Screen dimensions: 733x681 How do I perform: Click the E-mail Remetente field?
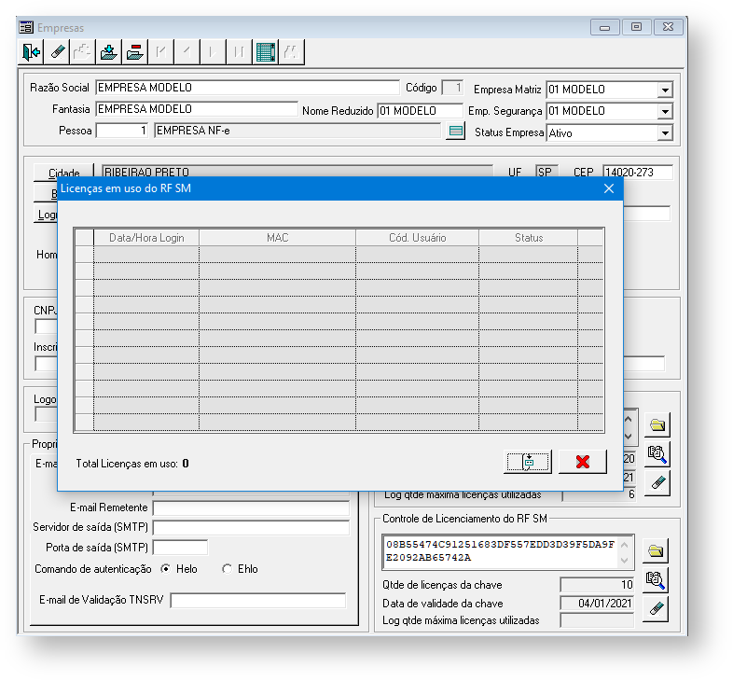[251, 507]
